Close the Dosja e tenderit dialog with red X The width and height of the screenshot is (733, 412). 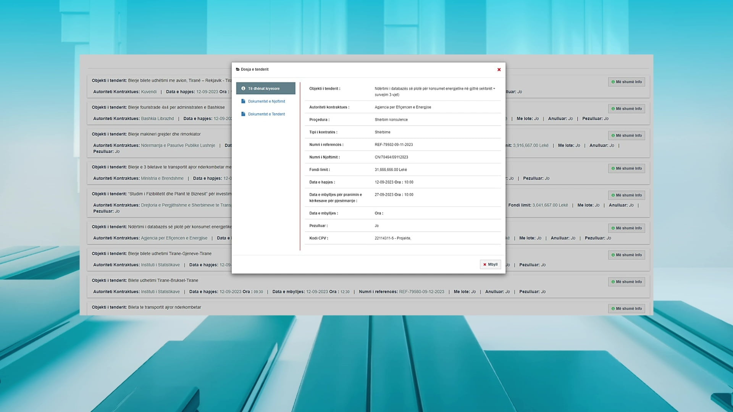tap(499, 69)
